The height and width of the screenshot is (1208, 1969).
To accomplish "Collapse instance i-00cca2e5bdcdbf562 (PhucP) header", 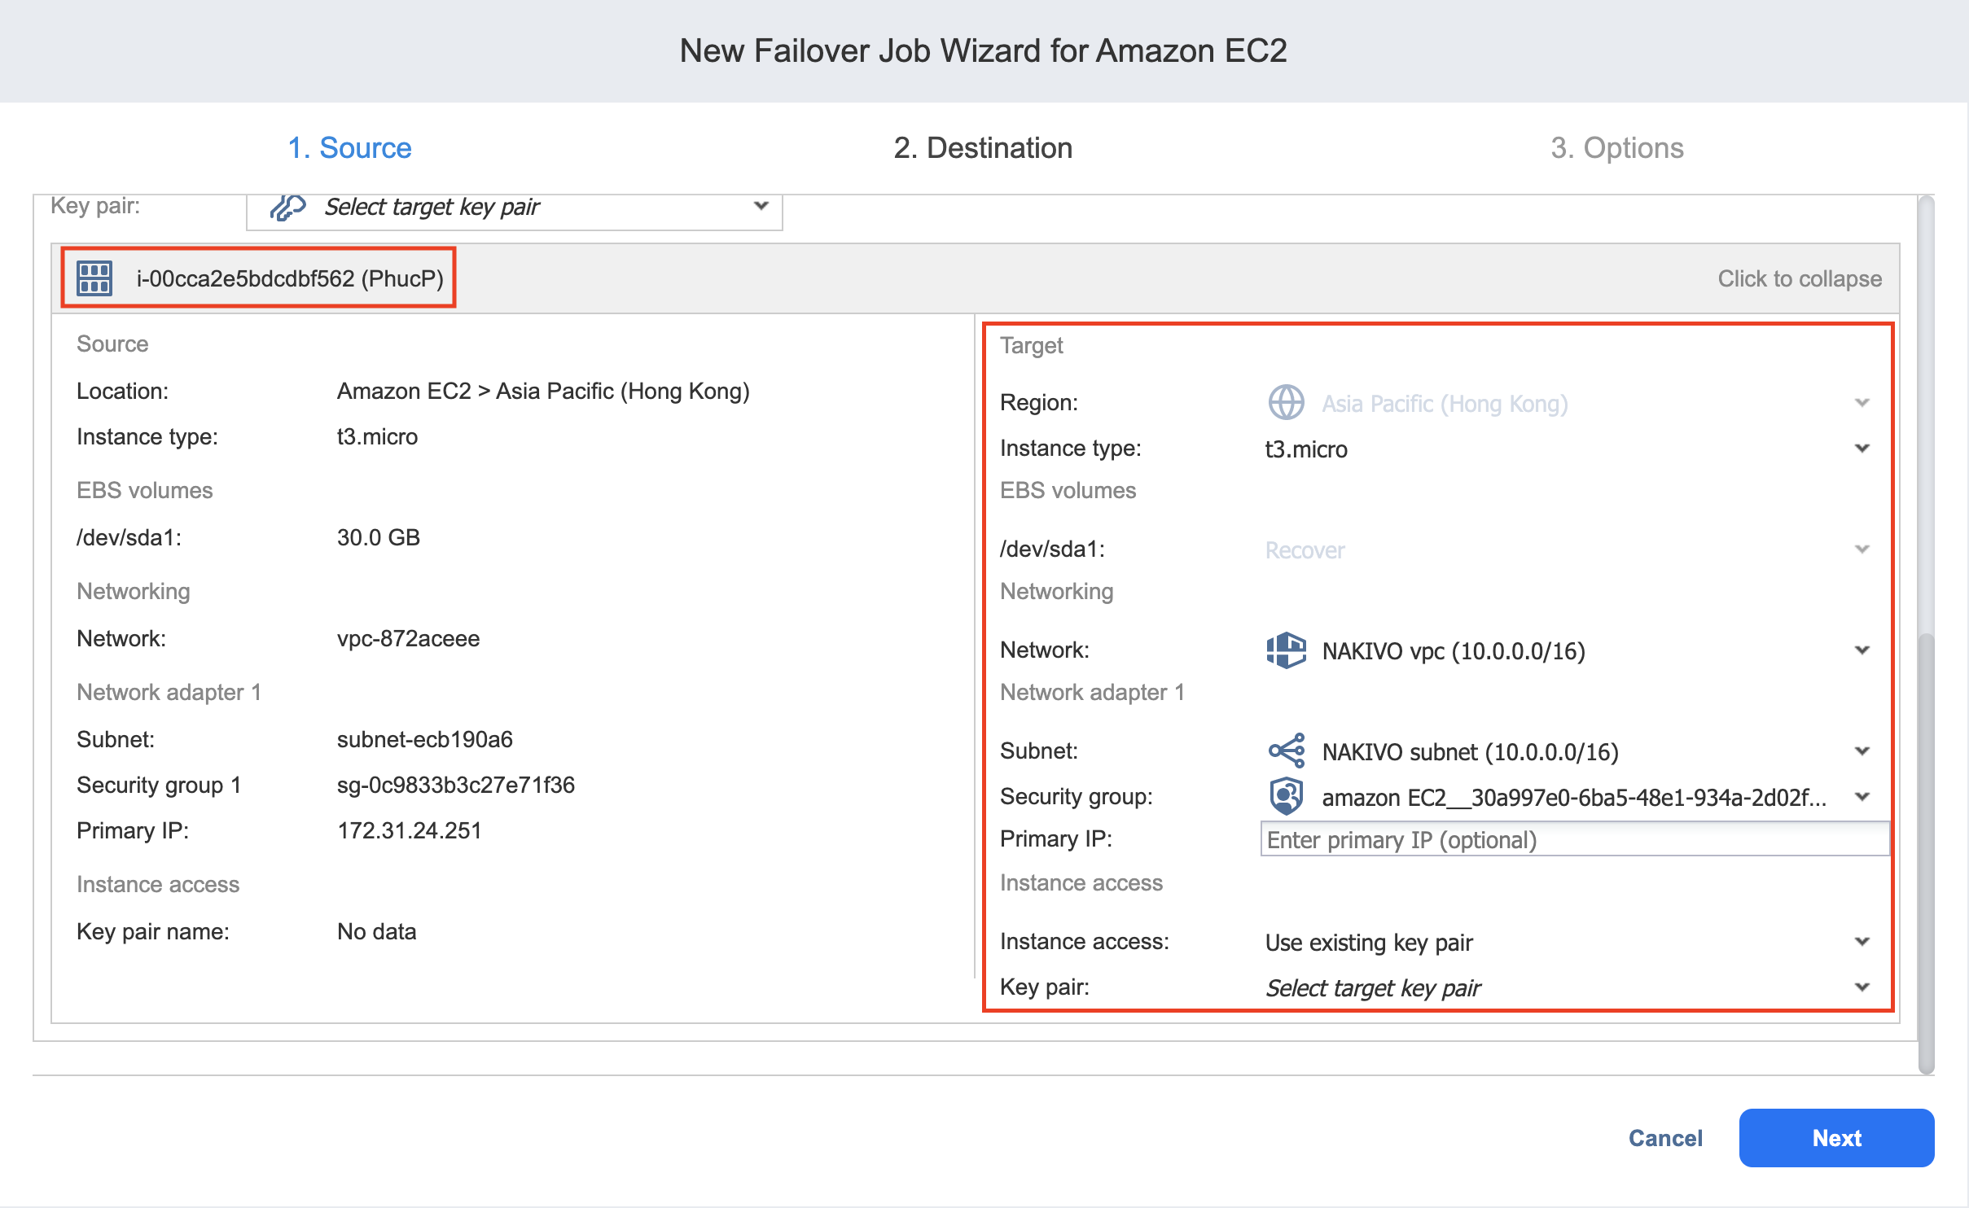I will (x=976, y=278).
